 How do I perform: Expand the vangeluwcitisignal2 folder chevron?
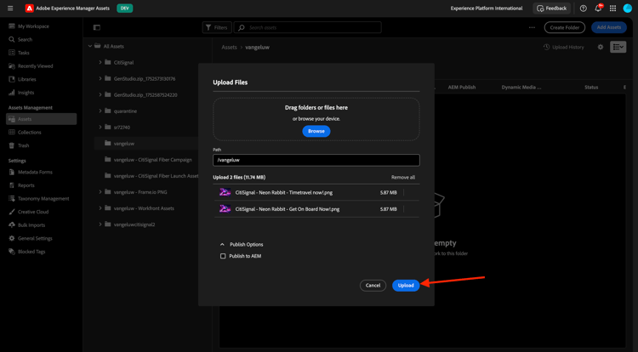100,224
